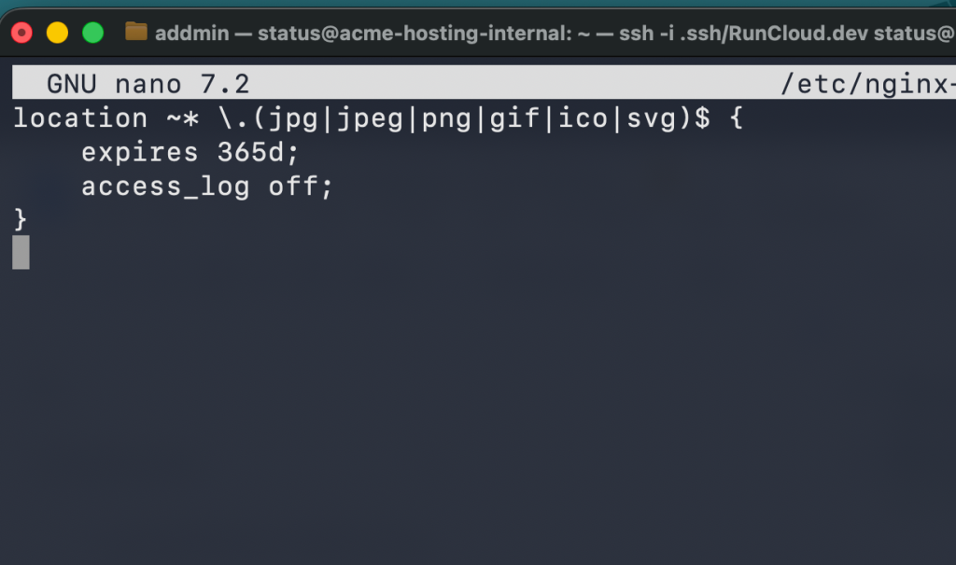Screen dimensions: 956x565
Task: Click the blinking terminal cursor block
Action: [x=20, y=252]
